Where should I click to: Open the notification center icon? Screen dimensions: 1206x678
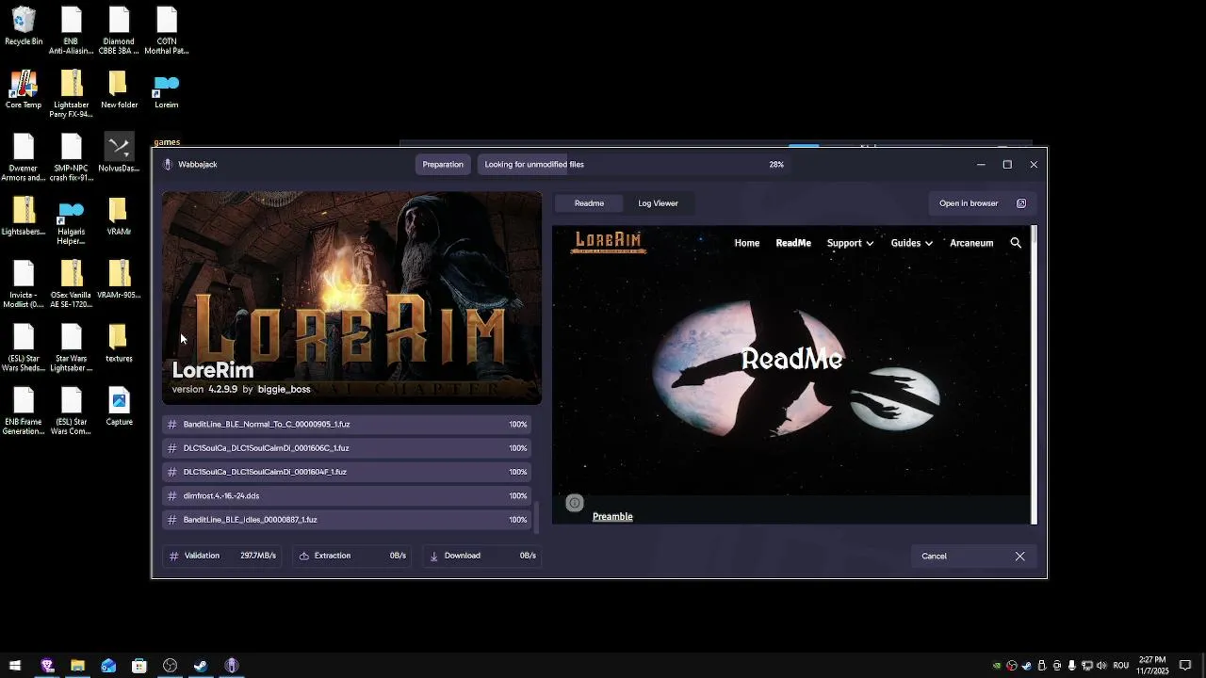[1185, 666]
